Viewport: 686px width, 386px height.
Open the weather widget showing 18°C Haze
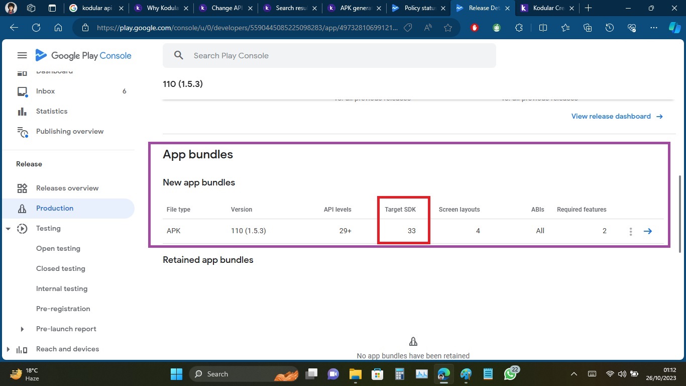[x=25, y=374]
